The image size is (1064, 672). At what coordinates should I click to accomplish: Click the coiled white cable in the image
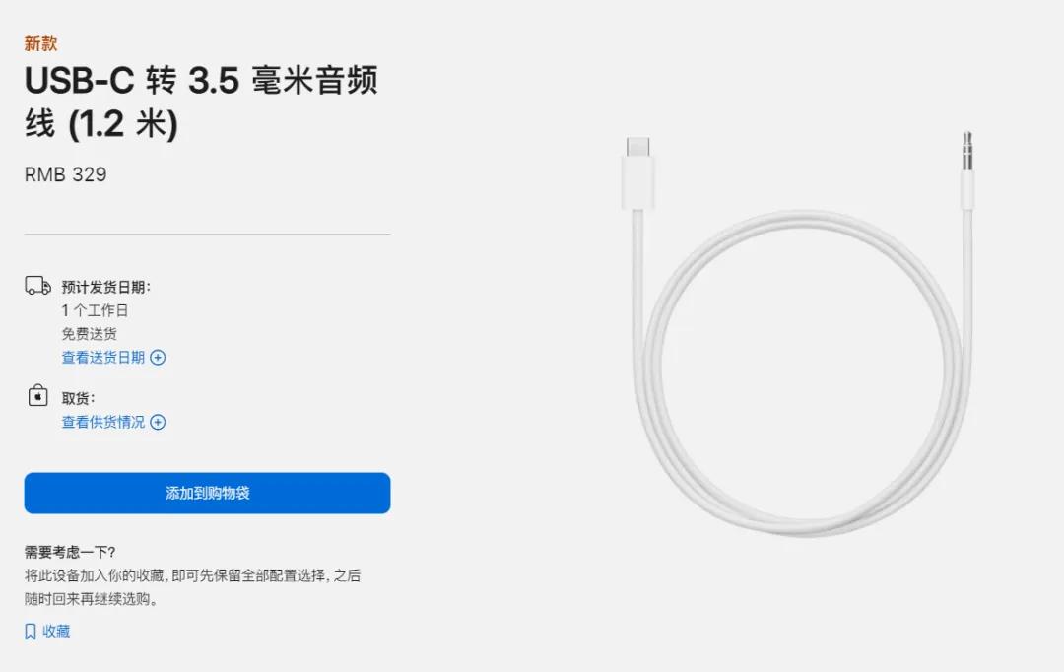click(x=802, y=373)
